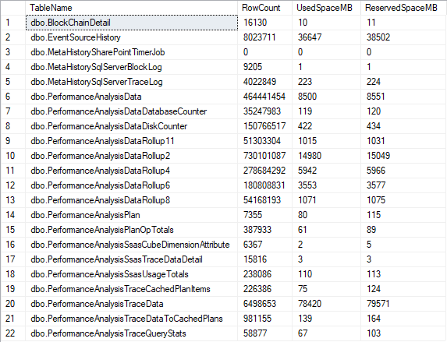Select the dbo.PerformanceAnalysisDataRollup8 cell
The height and width of the screenshot is (342, 447).
[131, 200]
